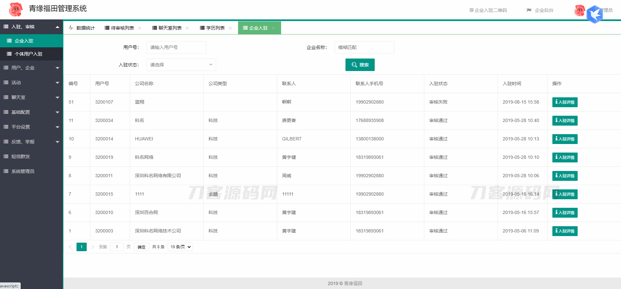Open the 入驻状态 dropdown
The width and height of the screenshot is (621, 289).
(x=181, y=65)
